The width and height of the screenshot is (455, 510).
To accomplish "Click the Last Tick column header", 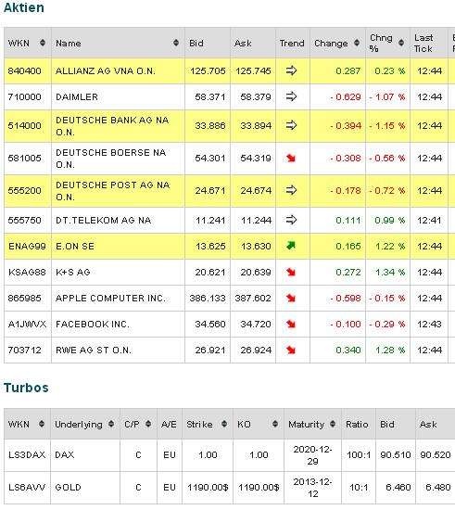I will coord(423,44).
